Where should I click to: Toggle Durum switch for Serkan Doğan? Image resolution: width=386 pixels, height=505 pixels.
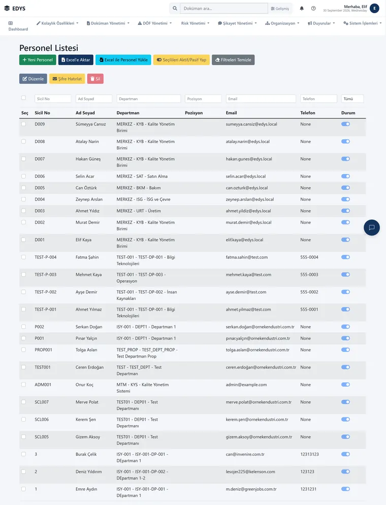[345, 326]
